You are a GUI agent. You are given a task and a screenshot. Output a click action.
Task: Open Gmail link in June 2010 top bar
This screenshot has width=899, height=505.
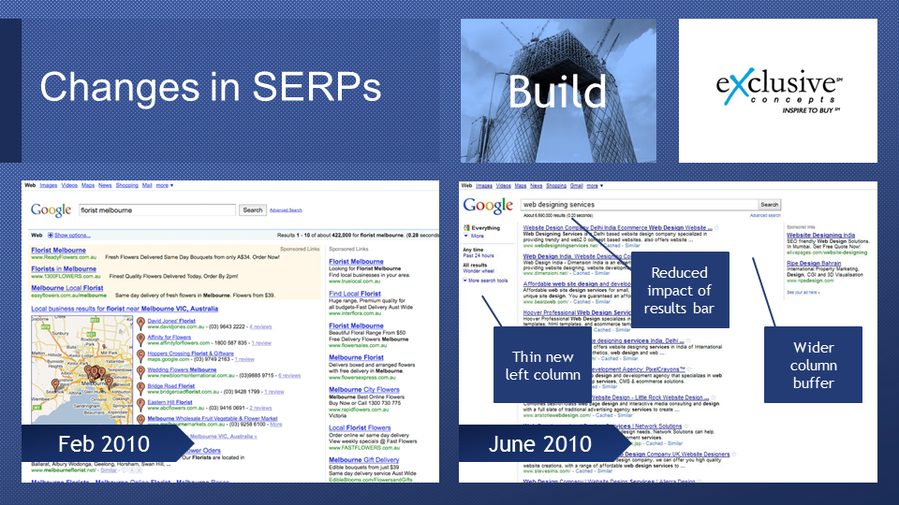point(576,185)
